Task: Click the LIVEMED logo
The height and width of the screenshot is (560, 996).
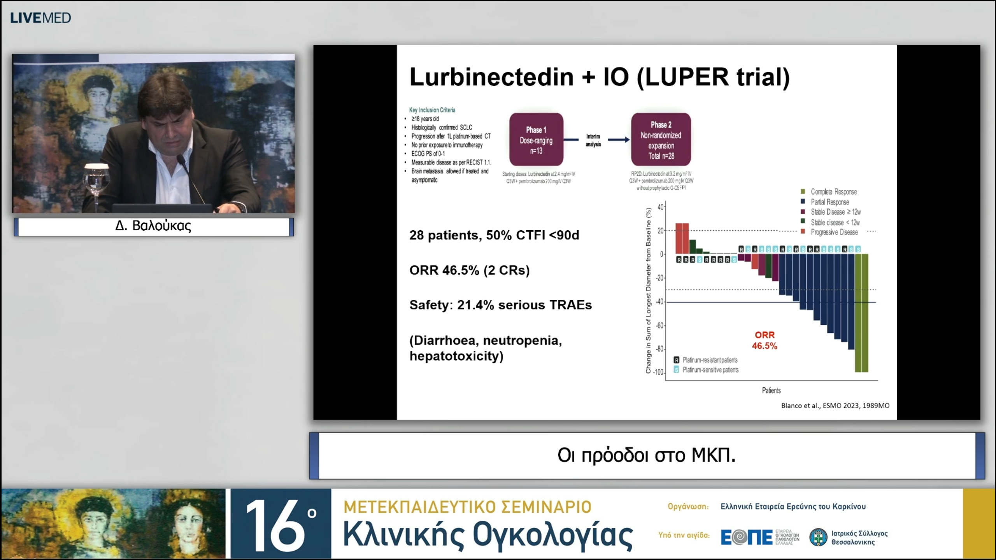Action: pyautogui.click(x=40, y=18)
